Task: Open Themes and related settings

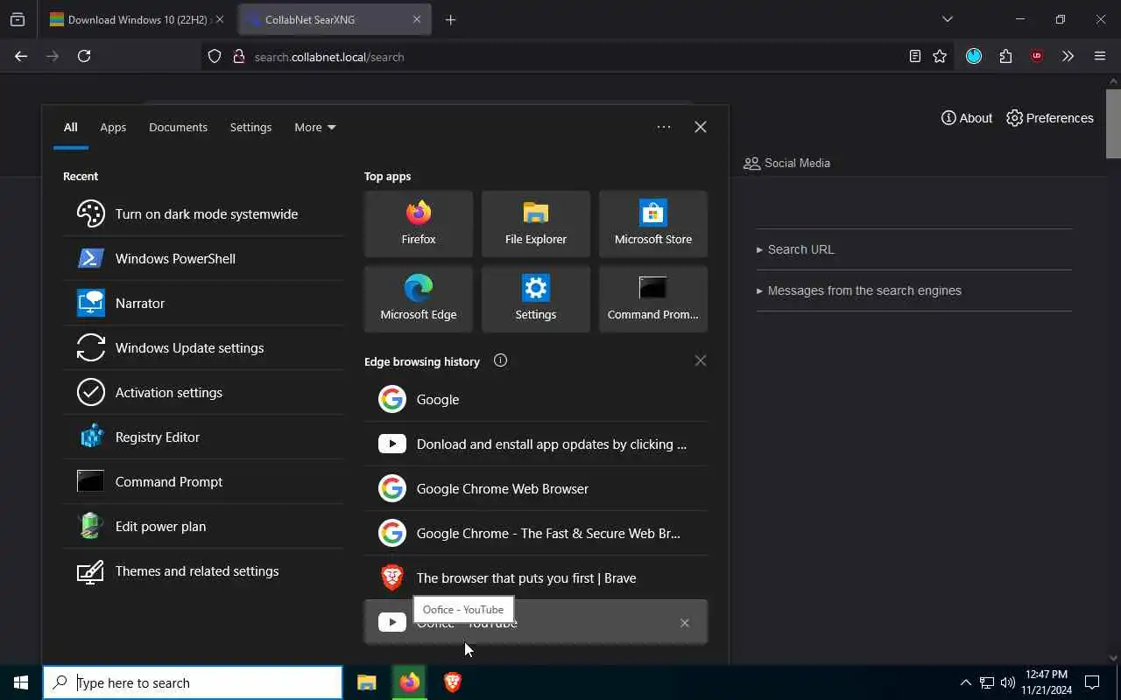Action: (x=203, y=570)
